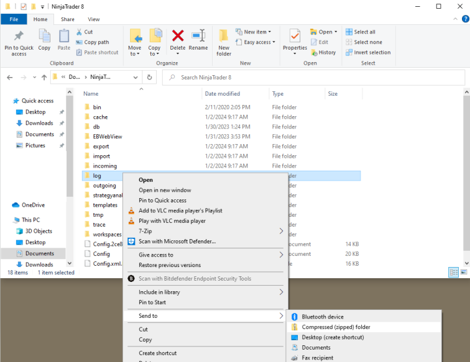Screen dimensions: 470x362
Task: Open the address bar history dropdown
Action: 136,78
